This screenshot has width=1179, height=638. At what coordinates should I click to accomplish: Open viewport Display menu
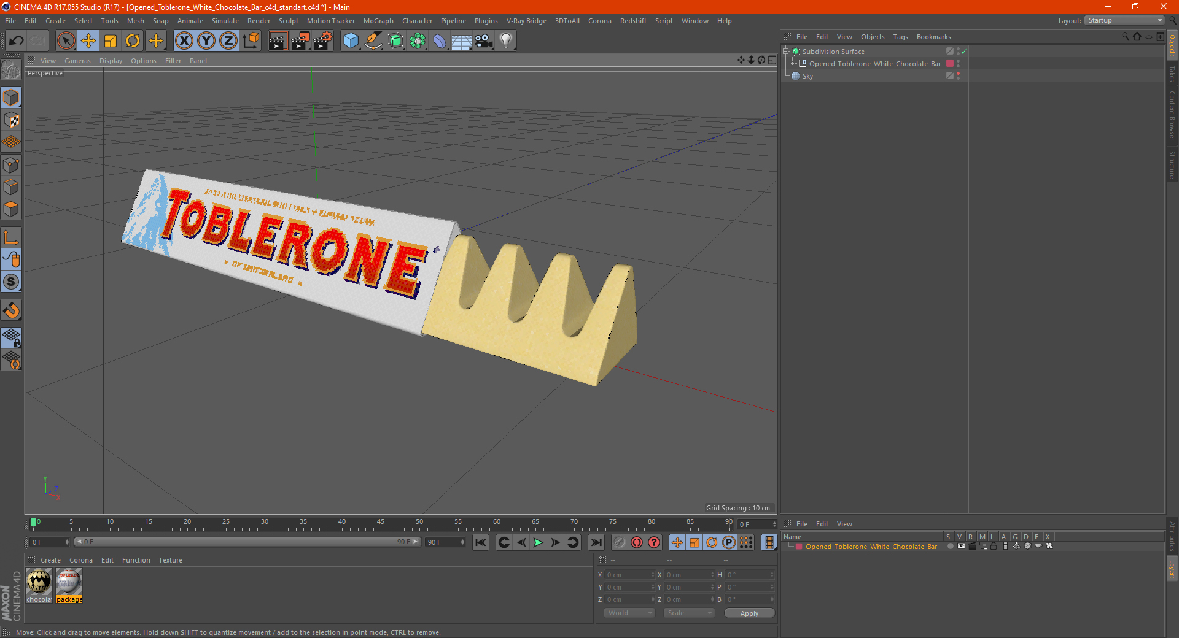(x=111, y=61)
